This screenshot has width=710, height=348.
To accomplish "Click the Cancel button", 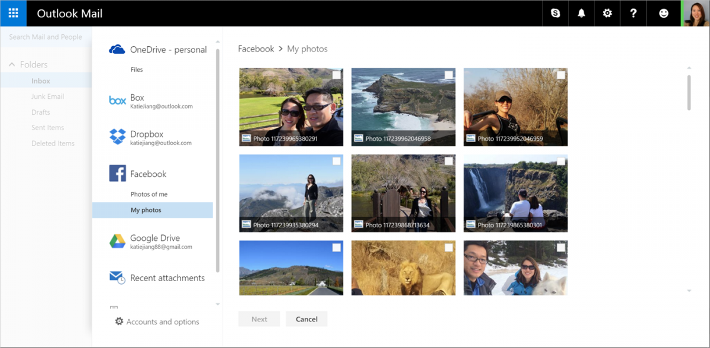I will pos(306,318).
